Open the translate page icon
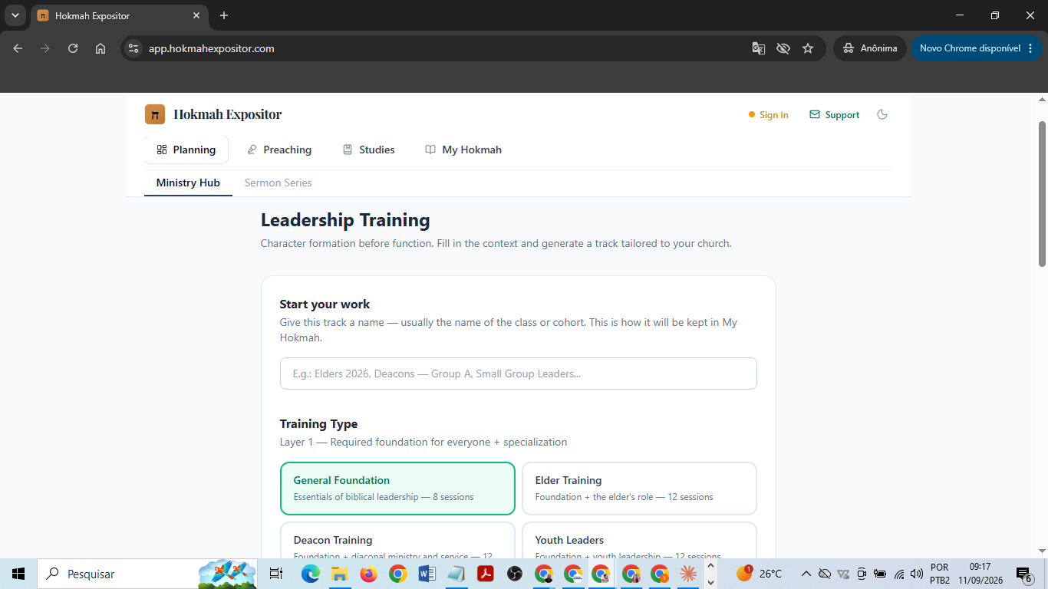 click(758, 48)
